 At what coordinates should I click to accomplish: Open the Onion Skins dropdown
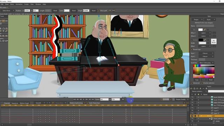(x=61, y=103)
